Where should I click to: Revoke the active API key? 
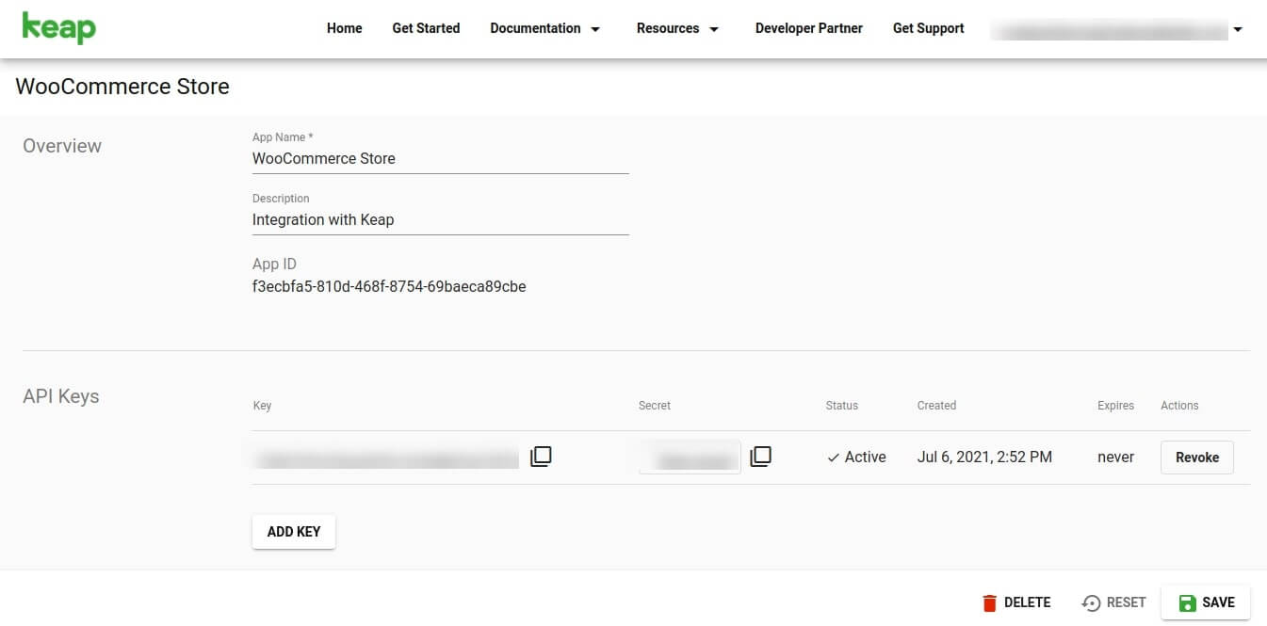pyautogui.click(x=1196, y=457)
